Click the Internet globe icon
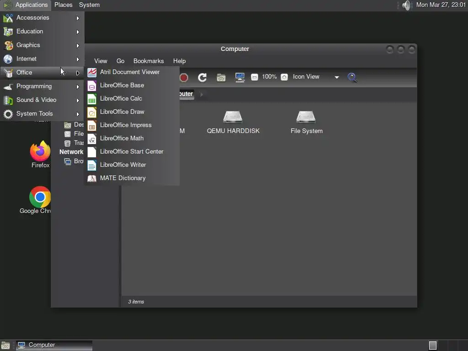468x351 pixels. (8, 59)
